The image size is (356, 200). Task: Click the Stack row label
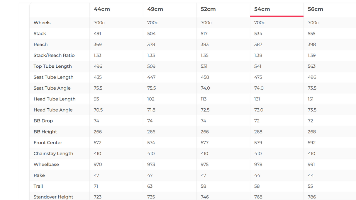coord(40,33)
